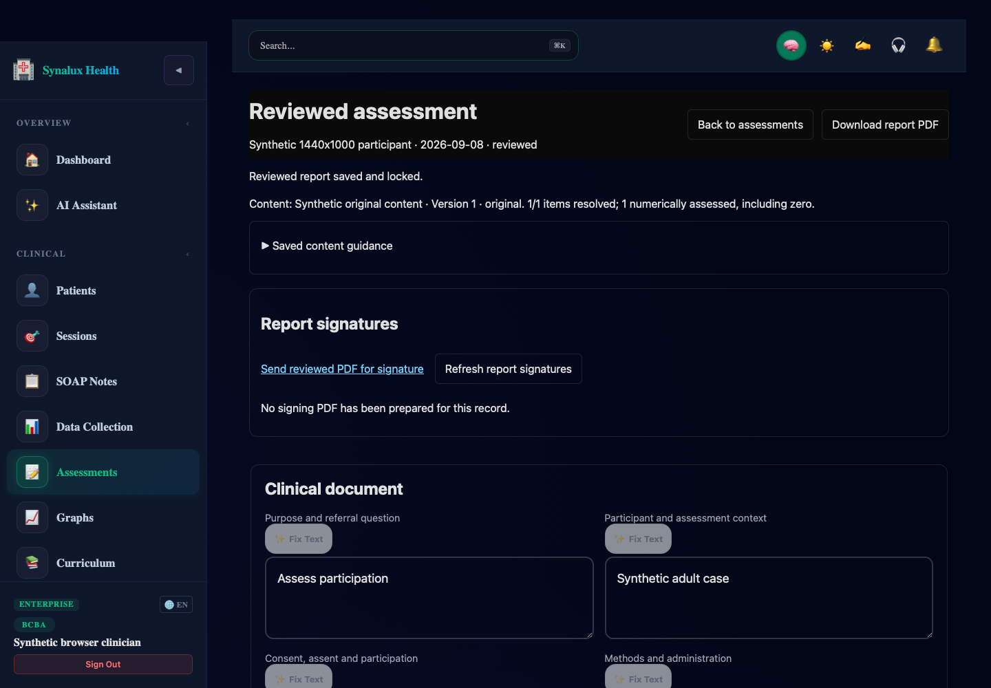Go to Patients section

pyautogui.click(x=103, y=290)
